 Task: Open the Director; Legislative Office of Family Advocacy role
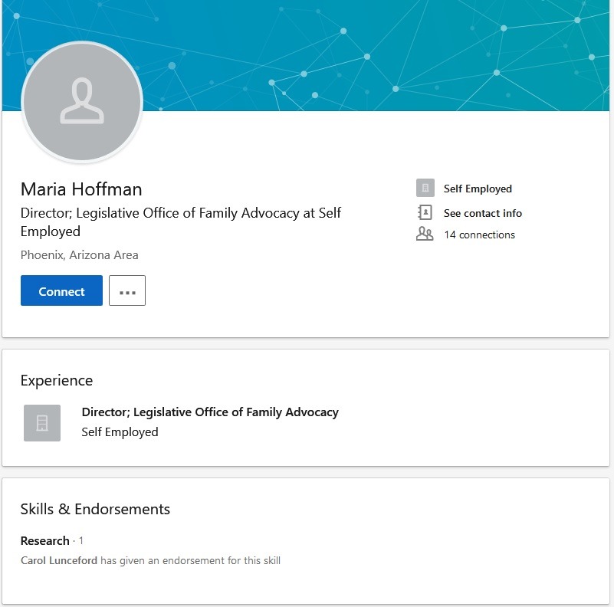coord(210,412)
